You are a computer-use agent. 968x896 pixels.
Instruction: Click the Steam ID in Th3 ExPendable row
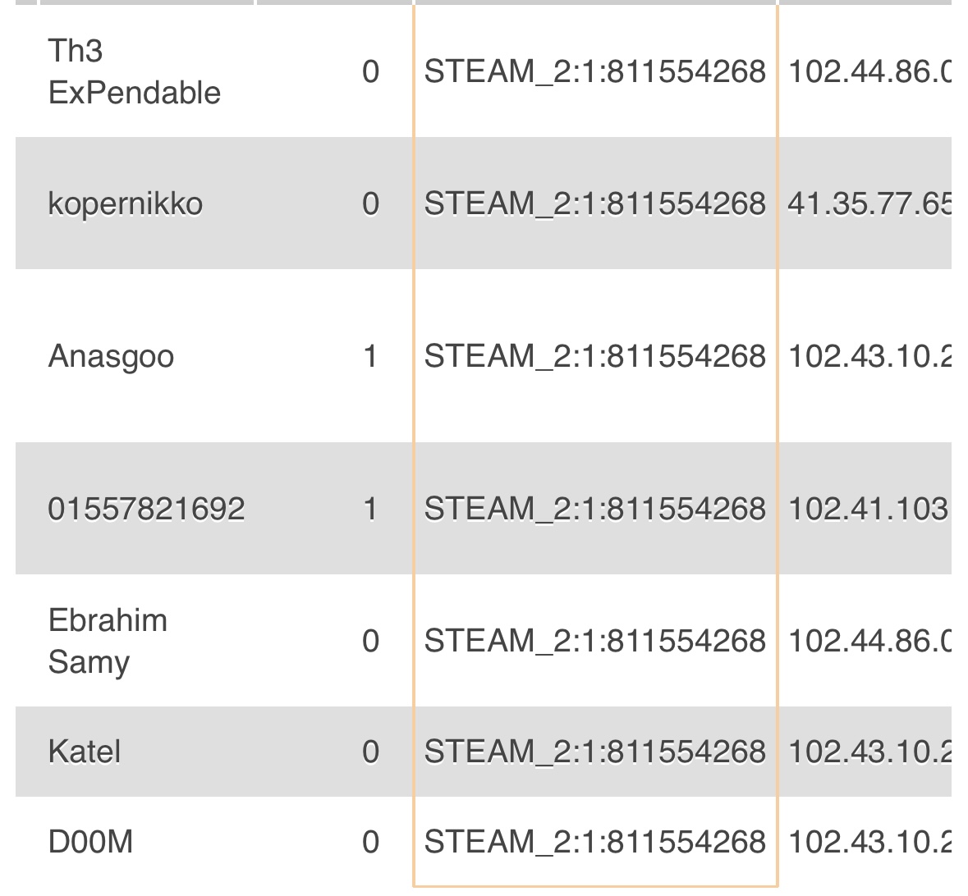click(x=595, y=71)
